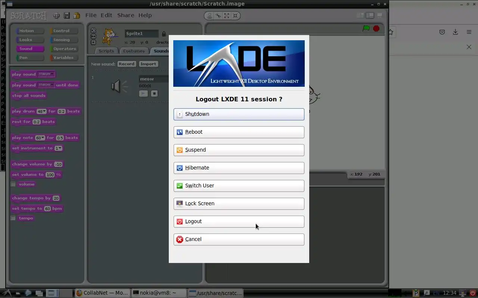
Task: Click the Shutdown button in logout dialog
Action: coord(239,114)
